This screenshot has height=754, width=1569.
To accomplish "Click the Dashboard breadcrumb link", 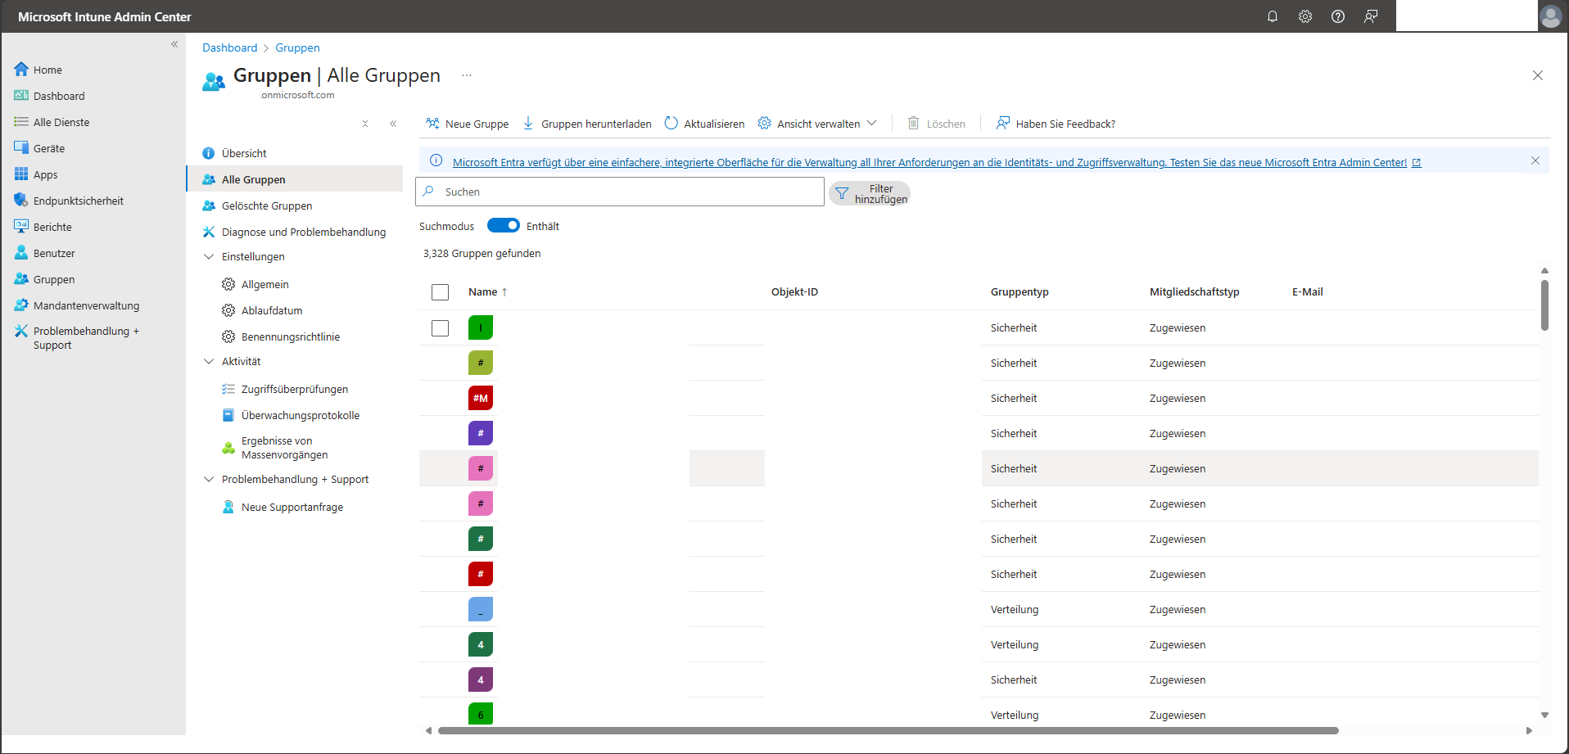I will (x=229, y=47).
